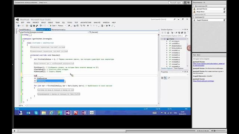Open the WINDOW menu

[x=106, y=22]
